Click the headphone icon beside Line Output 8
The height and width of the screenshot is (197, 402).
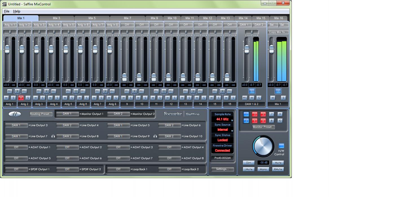click(x=53, y=136)
